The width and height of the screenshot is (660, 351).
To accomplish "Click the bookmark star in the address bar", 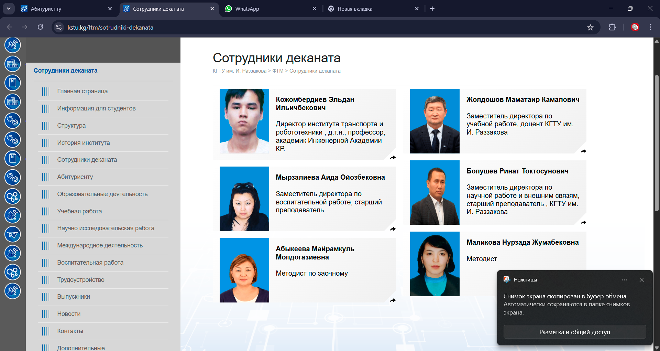I will tap(591, 27).
